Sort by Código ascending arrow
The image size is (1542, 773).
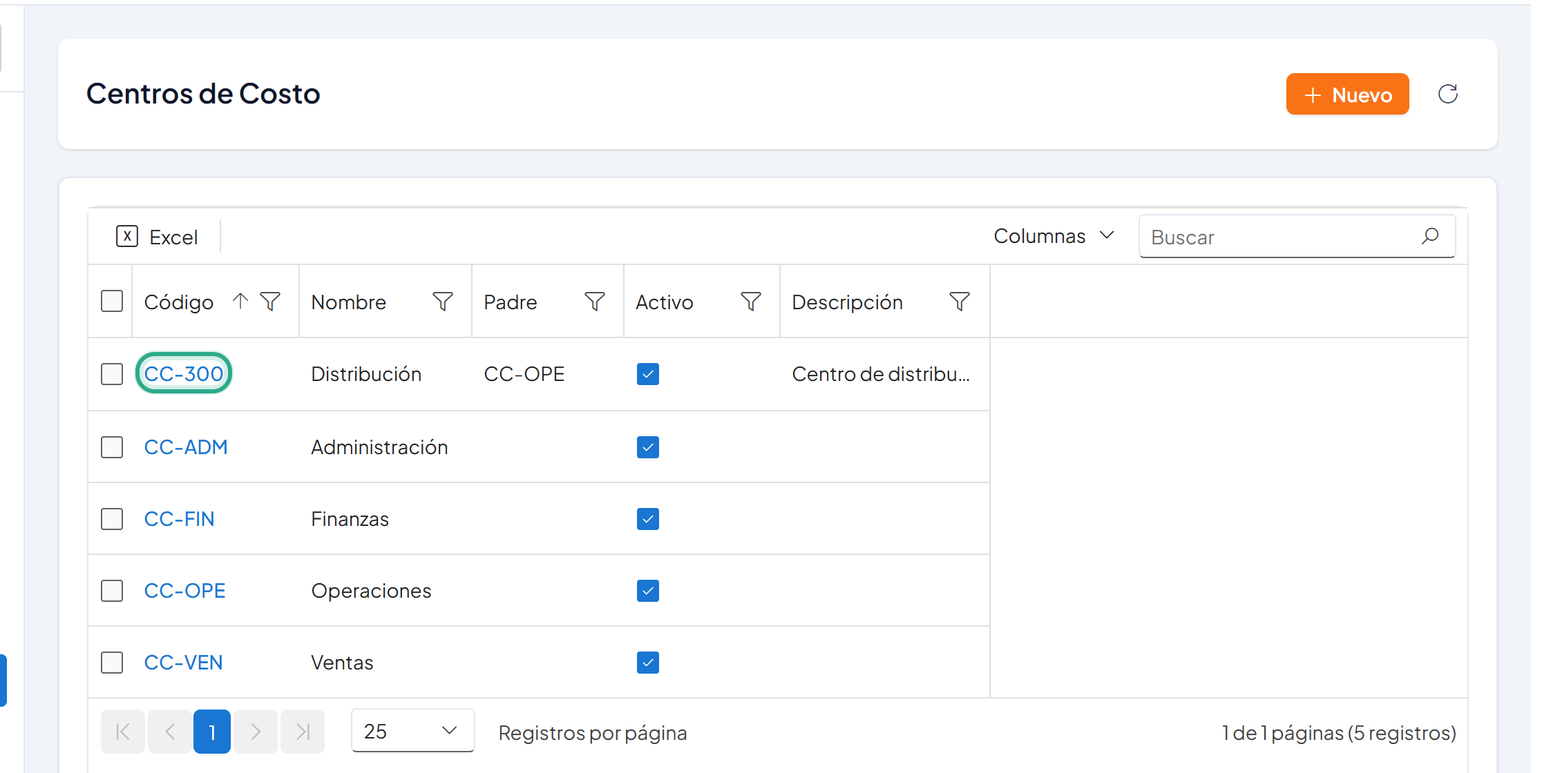240,302
